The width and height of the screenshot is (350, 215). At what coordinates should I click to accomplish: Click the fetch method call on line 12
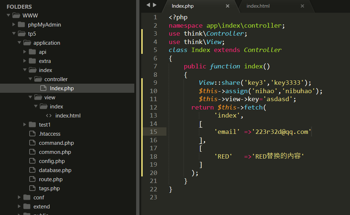pyautogui.click(x=253, y=107)
